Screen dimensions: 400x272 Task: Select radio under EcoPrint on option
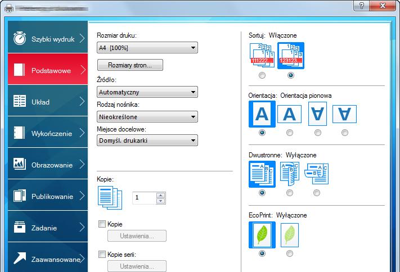coord(290,253)
